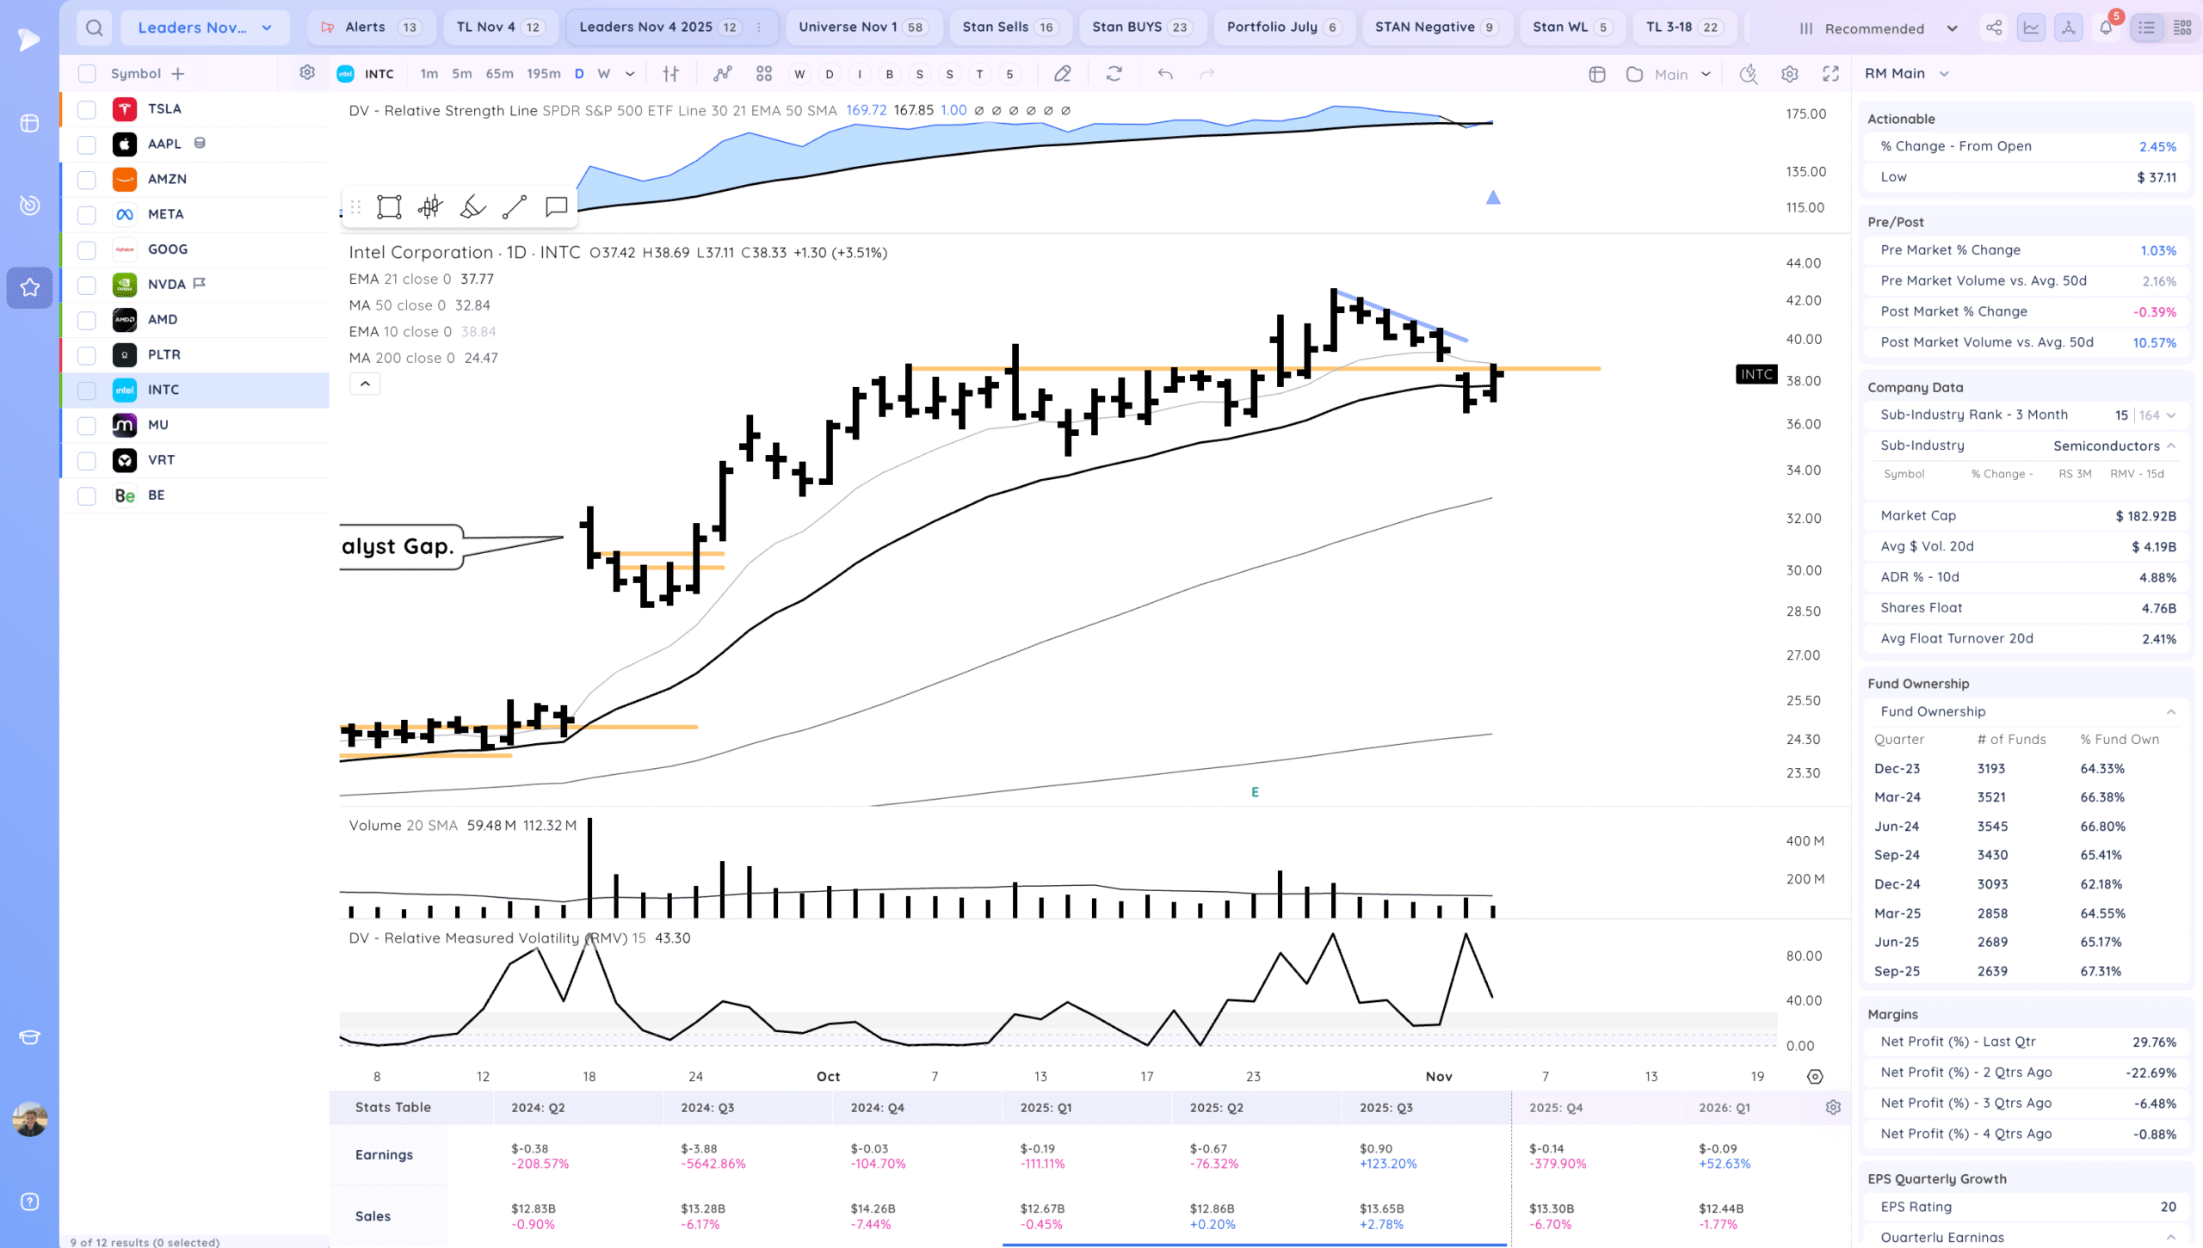Switch to weekly W timeframe
2203x1248 pixels.
click(x=604, y=74)
